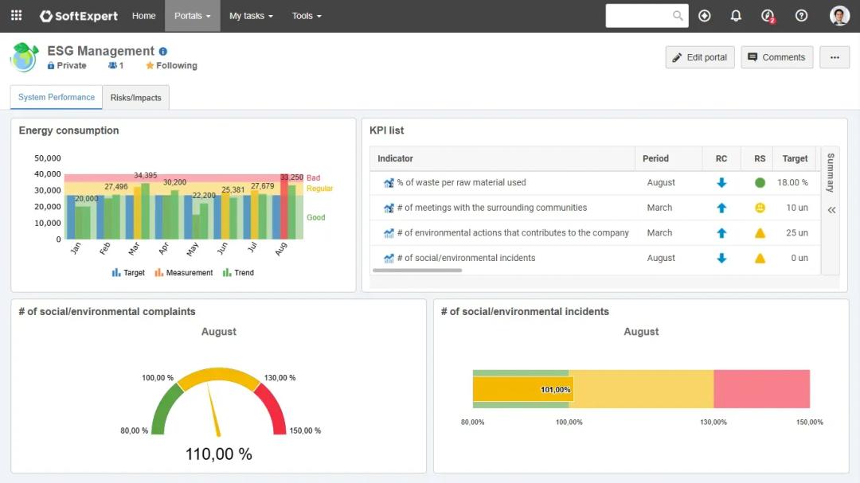
Task: Open the pending items icon with red badge
Action: (768, 16)
